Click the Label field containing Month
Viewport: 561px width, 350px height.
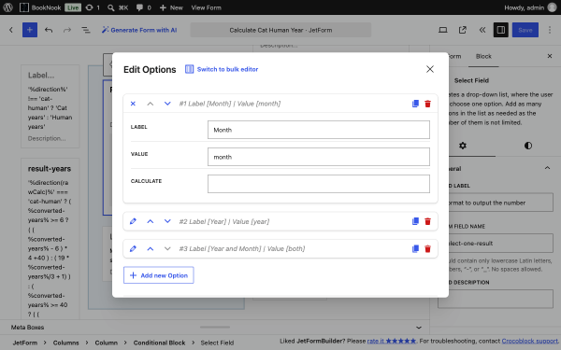[319, 130]
